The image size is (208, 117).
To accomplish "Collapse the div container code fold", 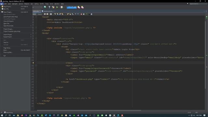I will click(36, 38).
